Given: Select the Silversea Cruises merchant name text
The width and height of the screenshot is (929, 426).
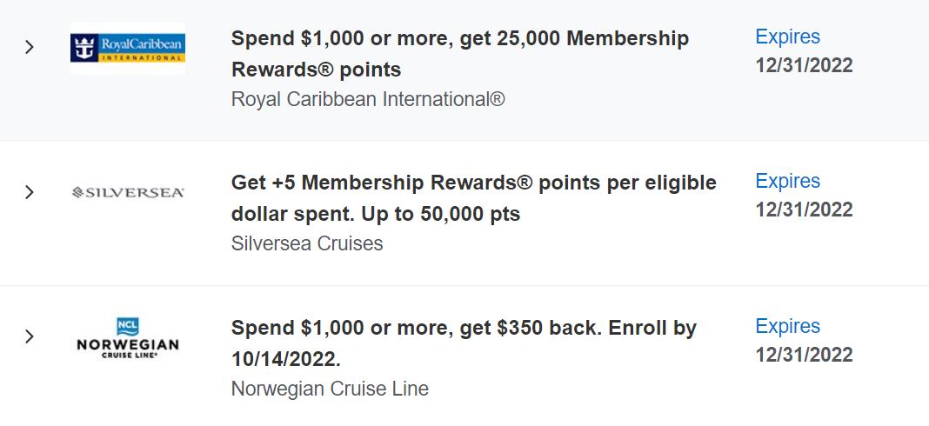Looking at the screenshot, I should click(307, 243).
